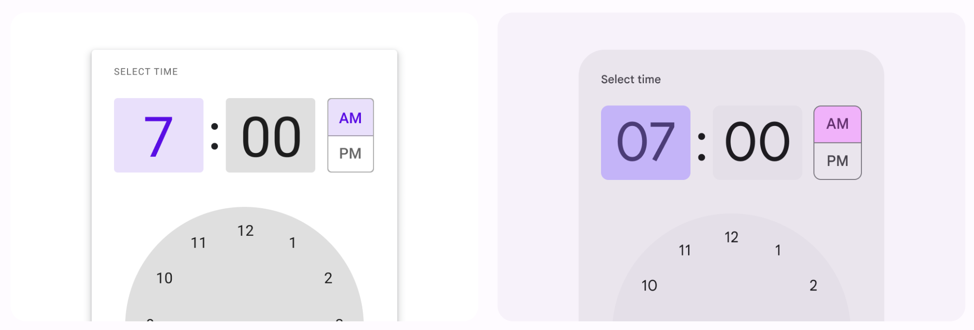The height and width of the screenshot is (330, 974).
Task: Switch to PM below the pink AM
Action: [x=837, y=161]
